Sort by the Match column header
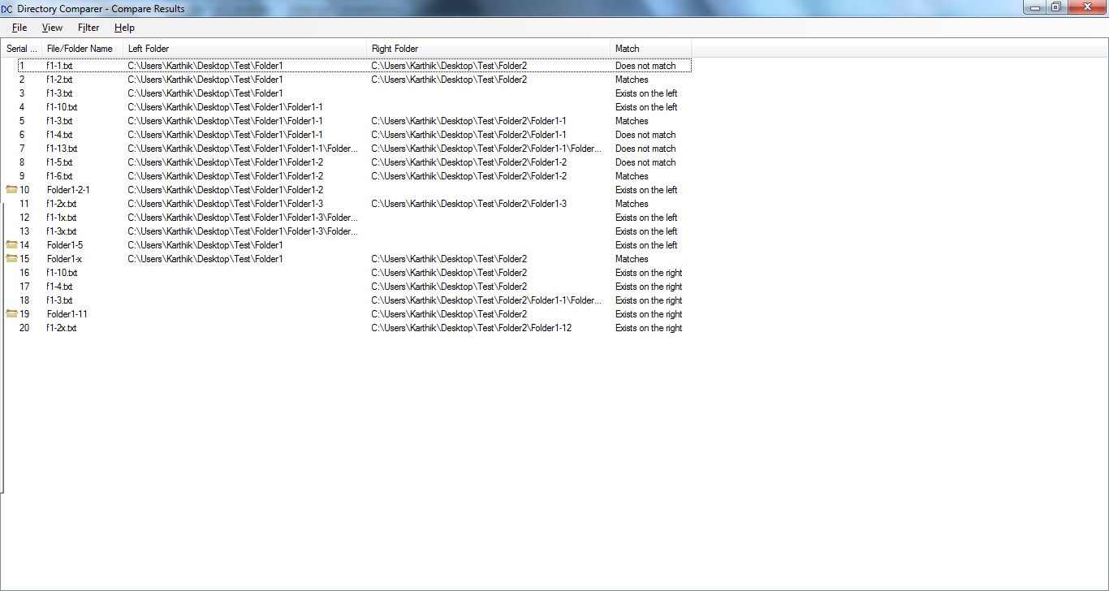Screen dimensions: 1109x591 point(651,49)
